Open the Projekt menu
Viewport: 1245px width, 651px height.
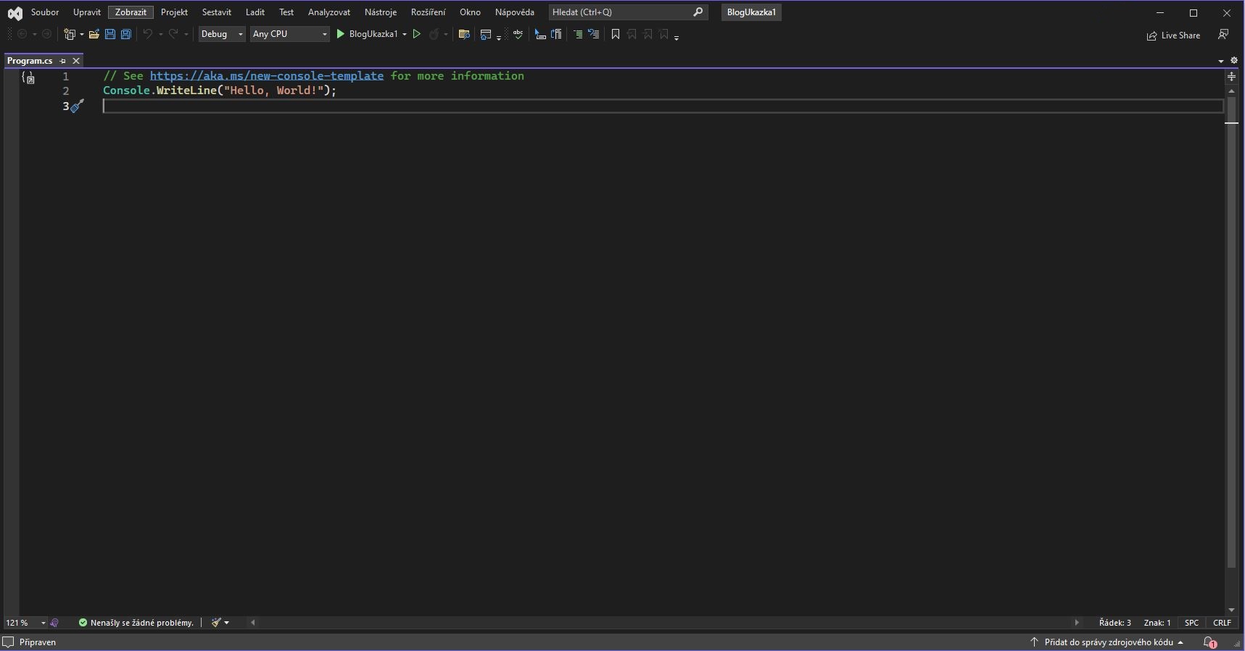coord(174,12)
